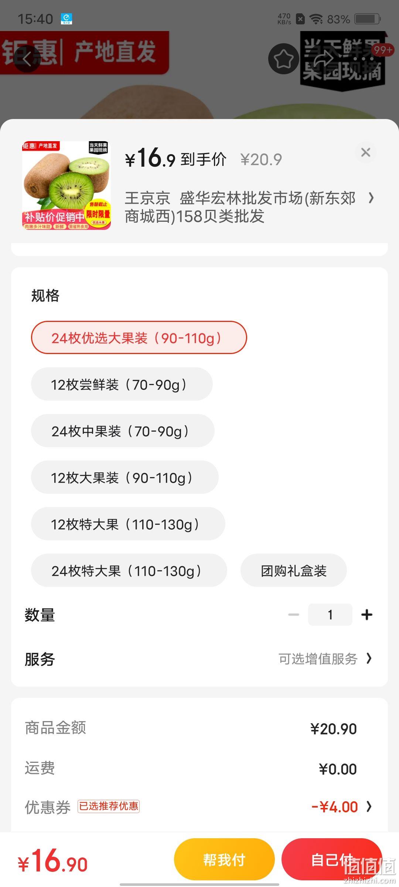Select 24枚优选大果装 (90-110g) option
399x887 pixels.
pyautogui.click(x=139, y=337)
